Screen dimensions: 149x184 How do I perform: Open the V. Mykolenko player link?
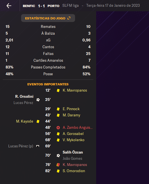tap(73, 140)
